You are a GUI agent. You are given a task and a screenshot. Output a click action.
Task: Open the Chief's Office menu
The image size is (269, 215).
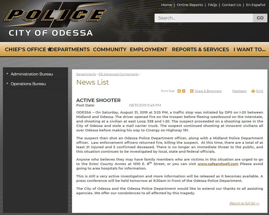point(25,49)
